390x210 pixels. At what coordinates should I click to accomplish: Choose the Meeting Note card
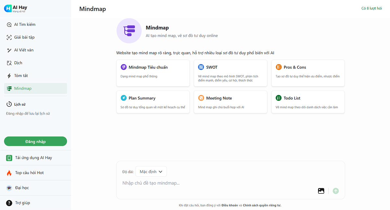click(x=230, y=102)
